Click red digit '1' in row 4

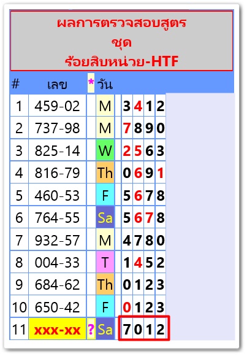161,173
